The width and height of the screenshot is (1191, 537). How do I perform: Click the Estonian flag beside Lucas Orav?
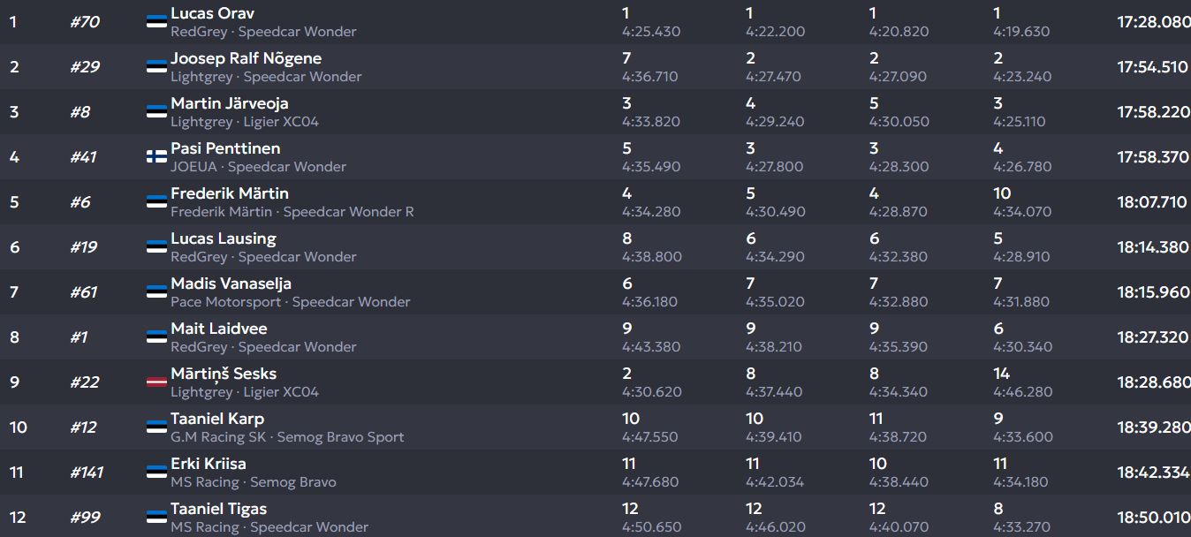(156, 22)
